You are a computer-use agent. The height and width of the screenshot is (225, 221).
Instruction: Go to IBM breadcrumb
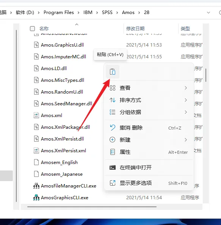88,12
